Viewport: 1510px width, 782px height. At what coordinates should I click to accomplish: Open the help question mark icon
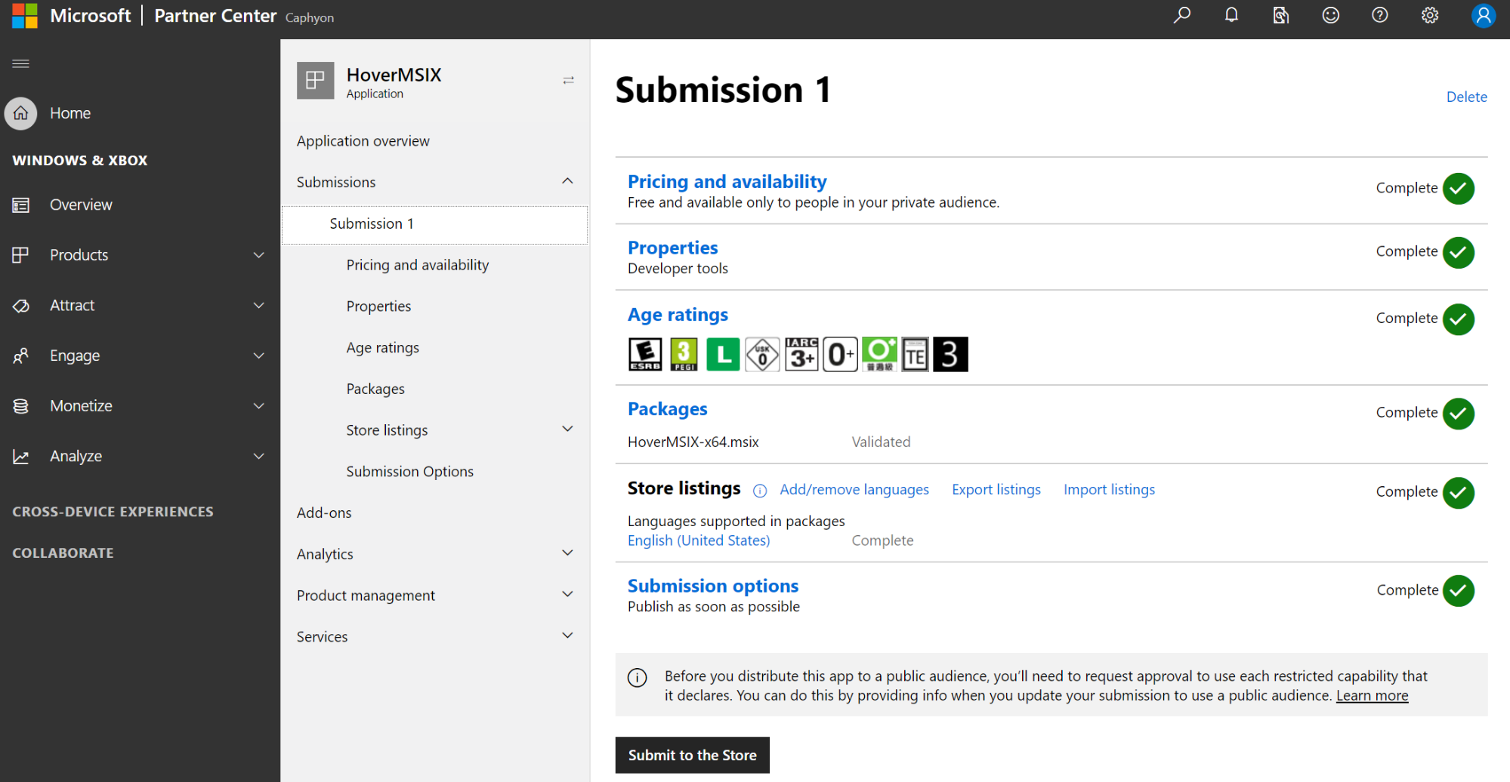tap(1380, 15)
